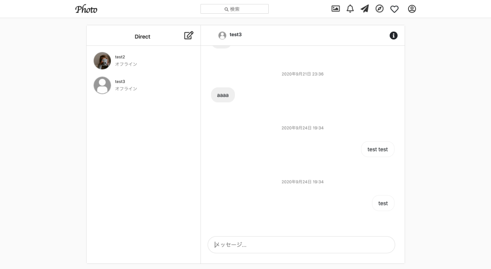
Task: Click the small test3 avatar in the chat header
Action: (x=222, y=35)
